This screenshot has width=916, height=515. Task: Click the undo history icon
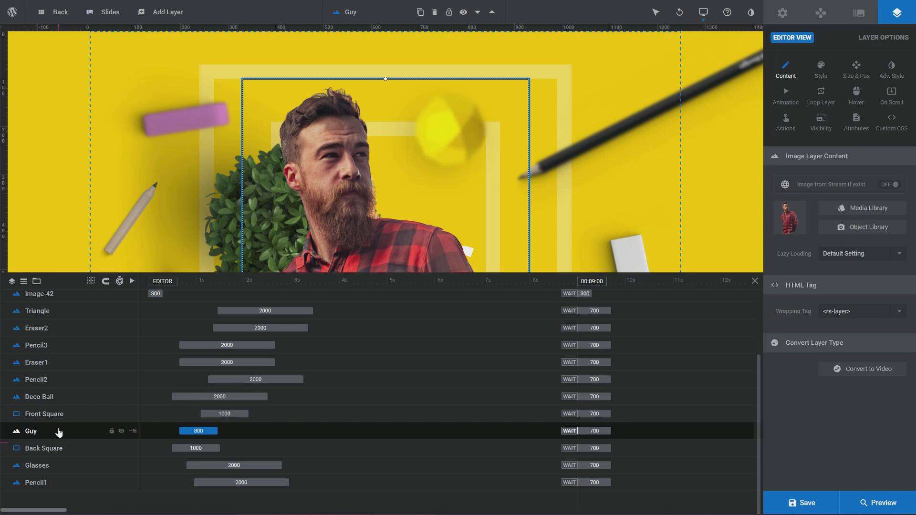(x=679, y=12)
